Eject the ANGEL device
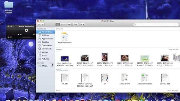This screenshot has width=180, height=101. pyautogui.click(x=52, y=66)
